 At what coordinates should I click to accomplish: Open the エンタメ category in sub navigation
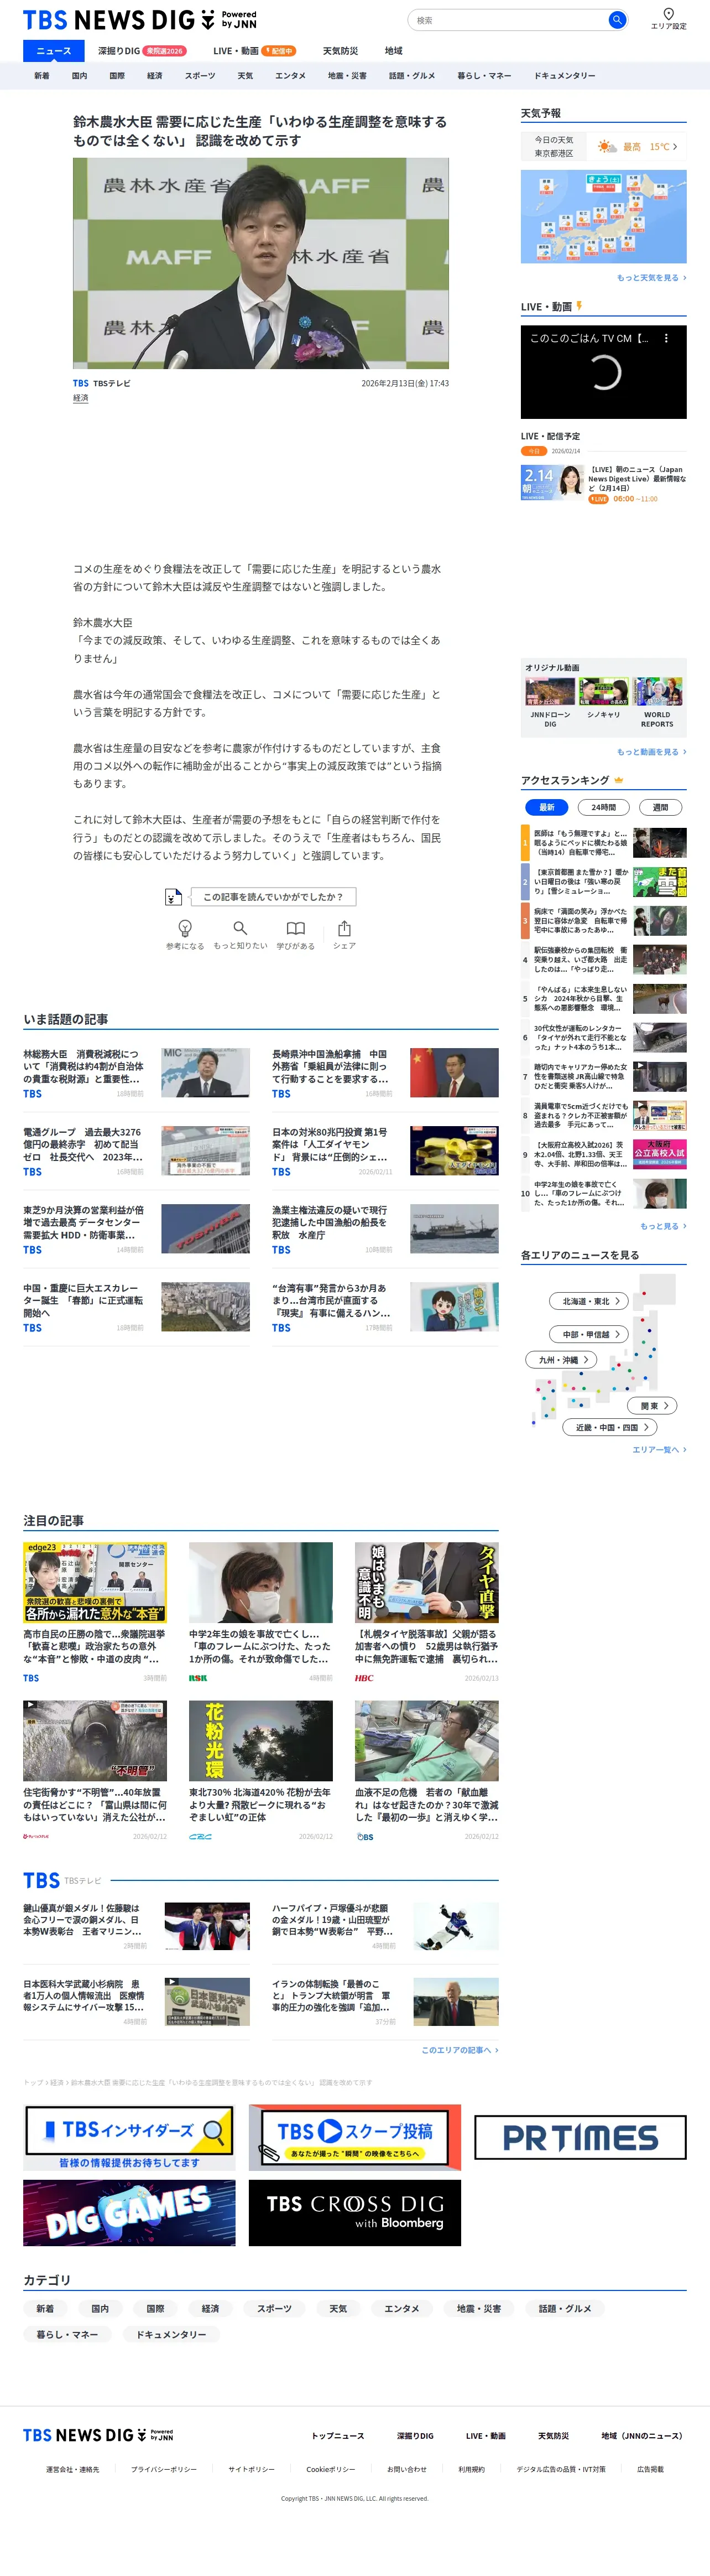pyautogui.click(x=291, y=76)
